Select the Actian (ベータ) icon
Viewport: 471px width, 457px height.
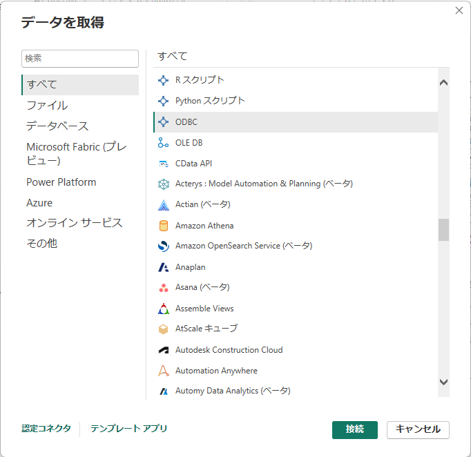(x=164, y=205)
